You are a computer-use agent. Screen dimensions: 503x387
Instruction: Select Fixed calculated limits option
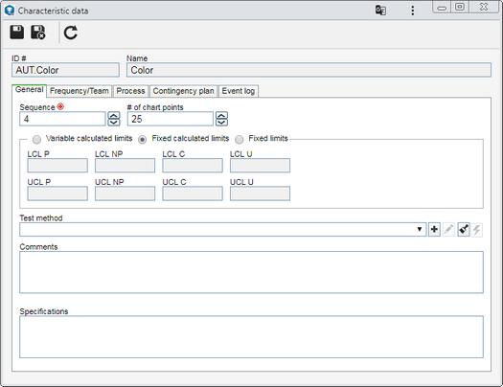pos(143,139)
